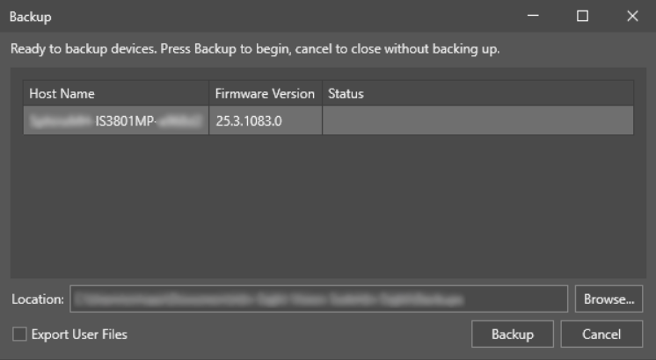Start the backup with the Backup button
656x360 pixels.
tap(514, 334)
